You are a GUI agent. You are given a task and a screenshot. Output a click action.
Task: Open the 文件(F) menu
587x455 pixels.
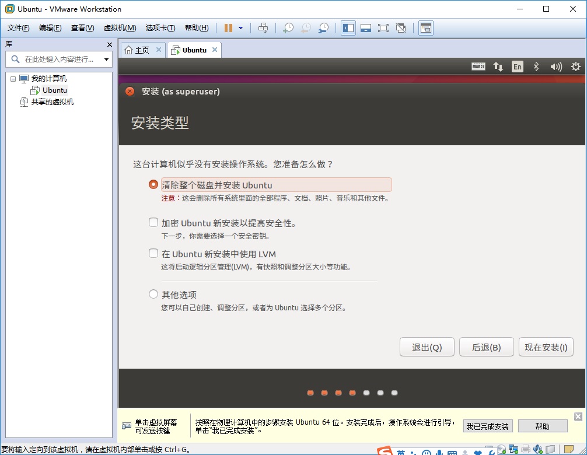(18, 28)
